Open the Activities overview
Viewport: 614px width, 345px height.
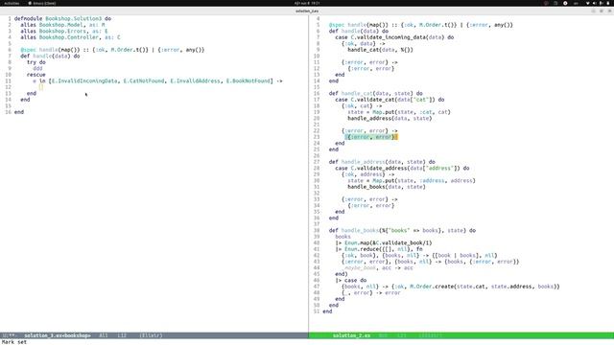(x=12, y=3)
